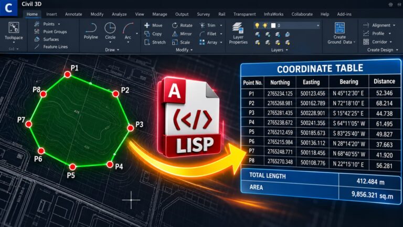
Task: Select the Trim tool
Action: [x=207, y=25]
